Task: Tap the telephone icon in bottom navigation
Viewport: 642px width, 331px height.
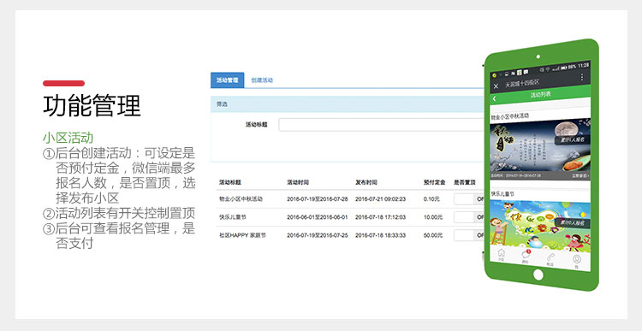Action: (x=550, y=257)
